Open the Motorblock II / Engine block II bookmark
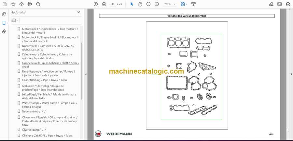 [x=50, y=39]
